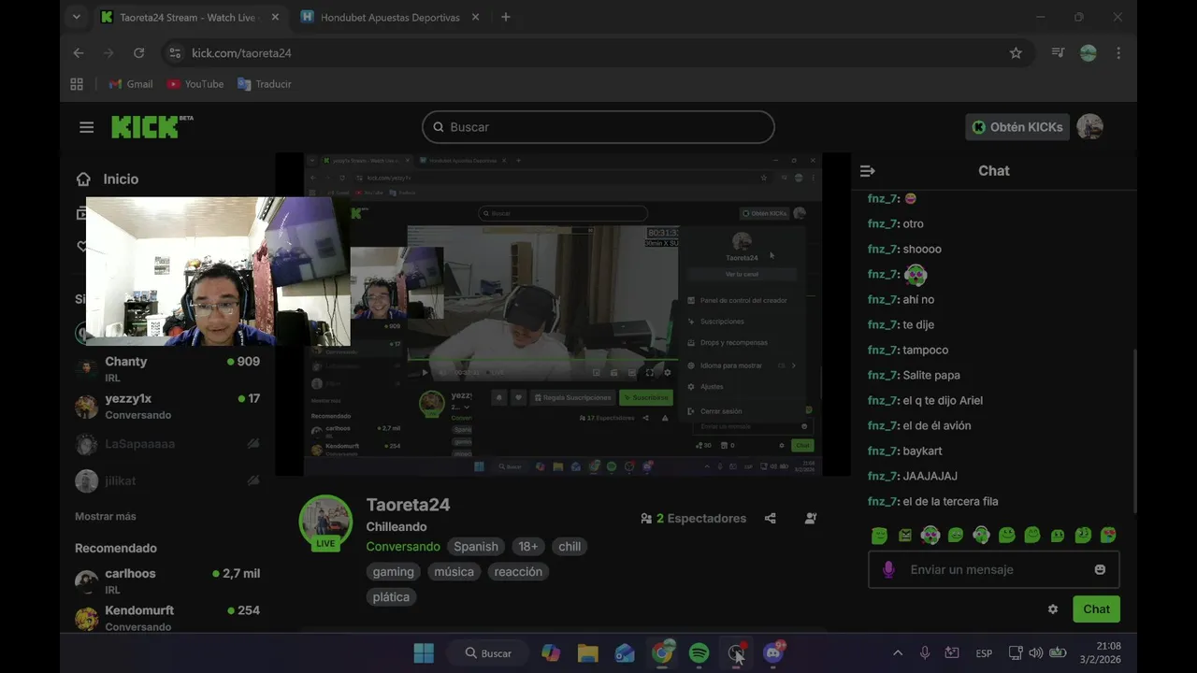Expand Mostrar más in followed channels

(105, 516)
